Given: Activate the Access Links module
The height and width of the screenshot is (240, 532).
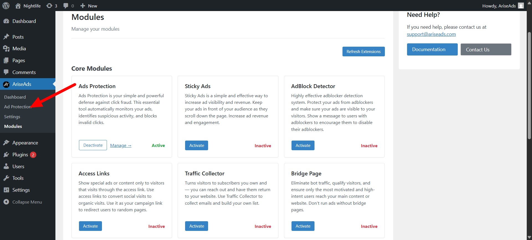Looking at the screenshot, I should coord(90,226).
